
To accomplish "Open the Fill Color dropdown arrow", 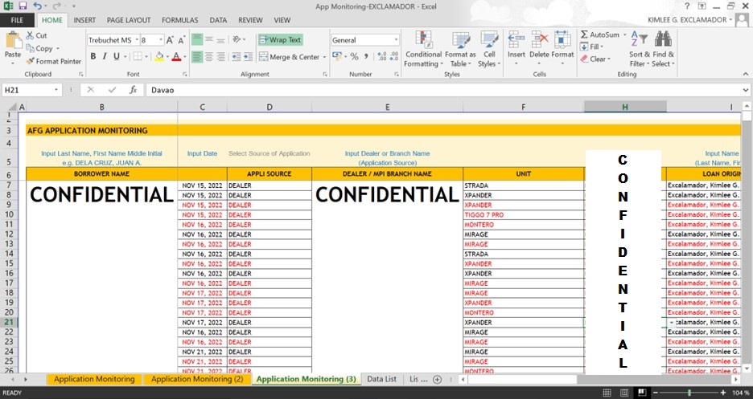I will click(167, 56).
